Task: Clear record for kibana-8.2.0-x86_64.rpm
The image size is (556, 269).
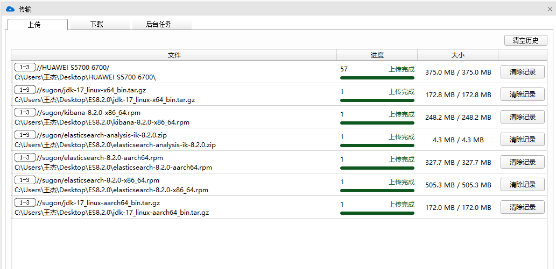Action: tap(522, 117)
